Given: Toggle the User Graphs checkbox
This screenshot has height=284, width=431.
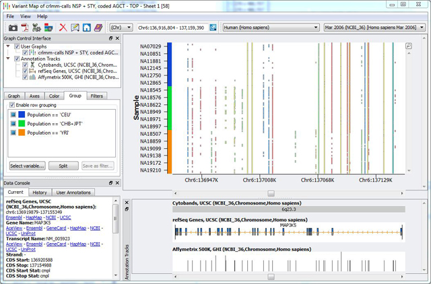Looking at the screenshot, I should tap(17, 46).
